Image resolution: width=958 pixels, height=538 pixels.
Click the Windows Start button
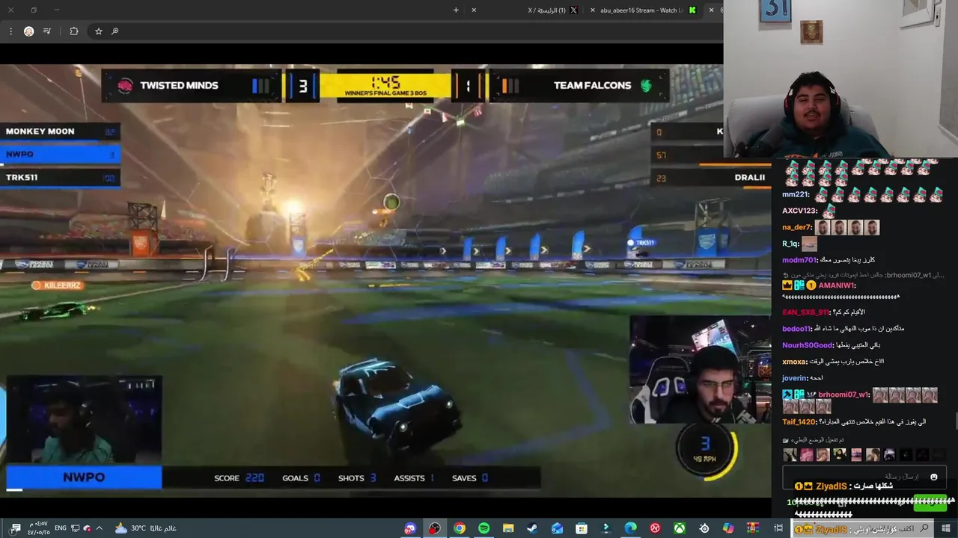click(945, 528)
